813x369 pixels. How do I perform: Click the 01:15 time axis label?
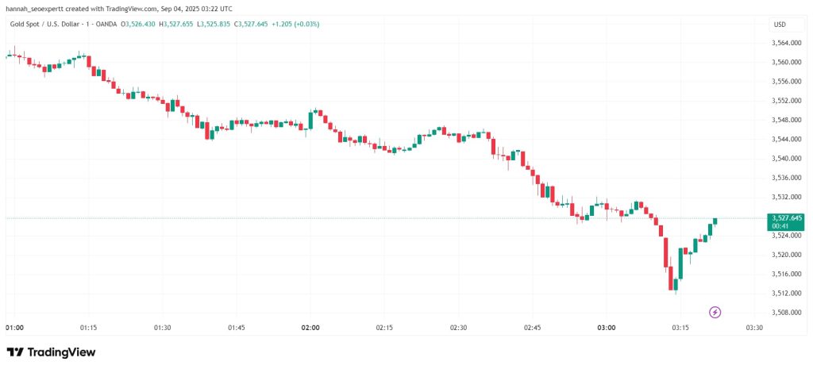[88, 328]
